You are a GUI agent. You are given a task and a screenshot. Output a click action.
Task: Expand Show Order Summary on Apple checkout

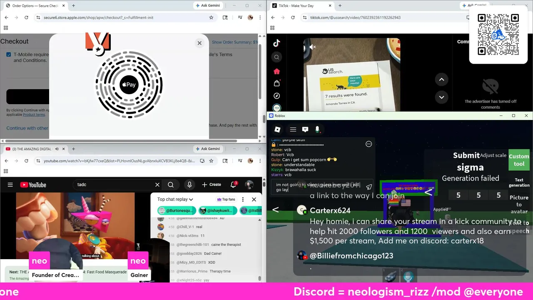(235, 42)
